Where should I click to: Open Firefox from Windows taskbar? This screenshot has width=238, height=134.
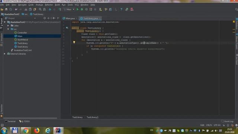36,131
